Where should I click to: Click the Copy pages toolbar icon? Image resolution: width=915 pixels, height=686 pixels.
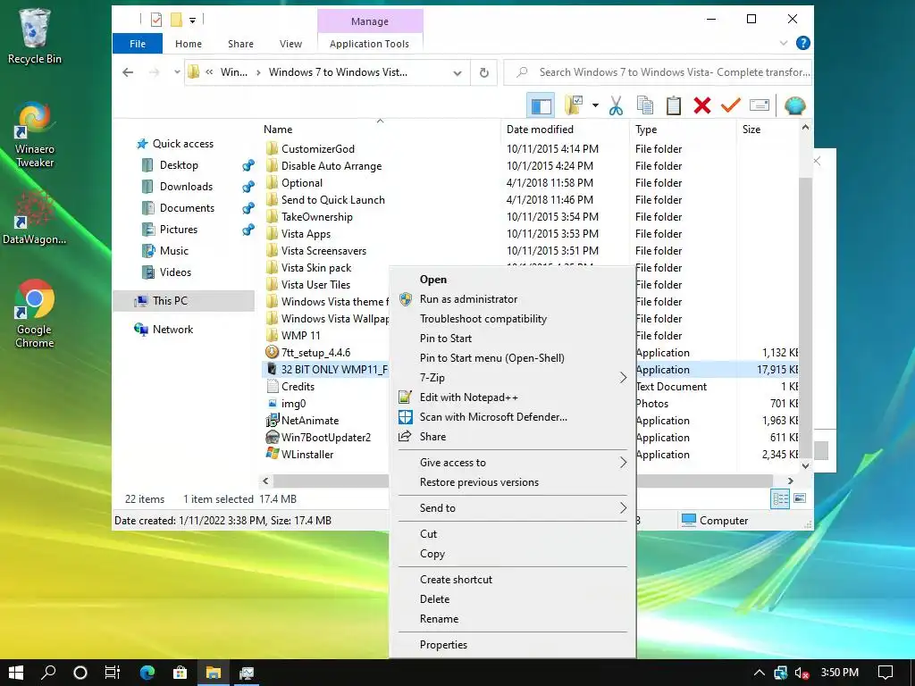[645, 105]
